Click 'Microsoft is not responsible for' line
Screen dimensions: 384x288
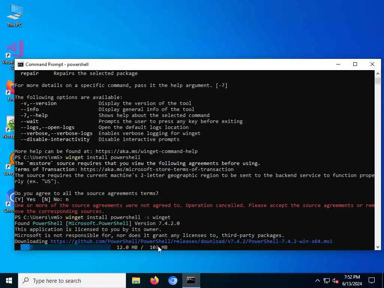coord(149,235)
